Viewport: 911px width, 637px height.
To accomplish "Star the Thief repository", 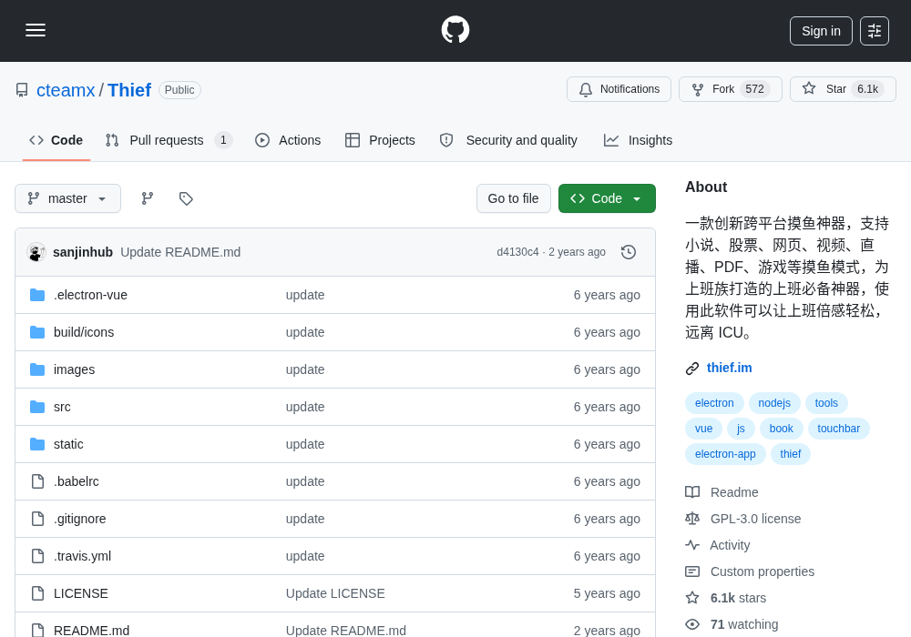I will click(843, 89).
